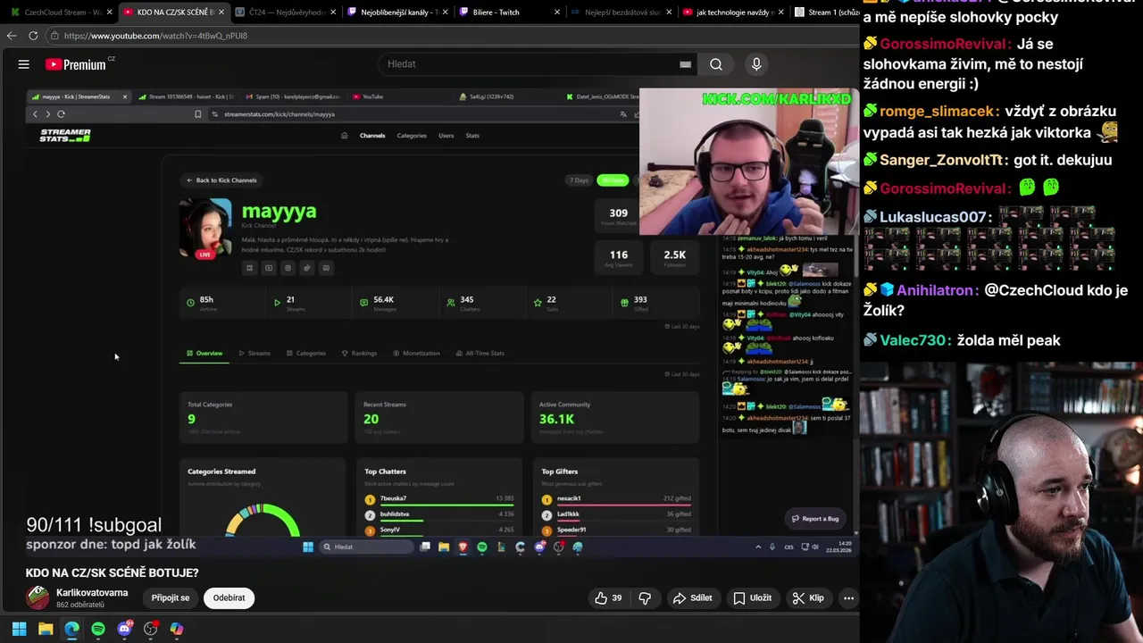Select the 7 Days range toggle
The width and height of the screenshot is (1143, 643).
[x=580, y=180]
